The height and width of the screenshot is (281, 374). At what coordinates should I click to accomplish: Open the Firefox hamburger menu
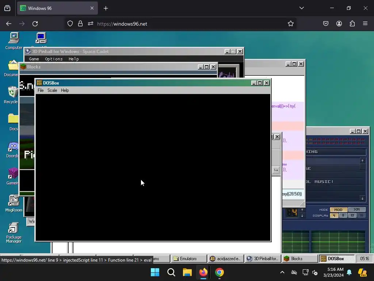point(365,23)
